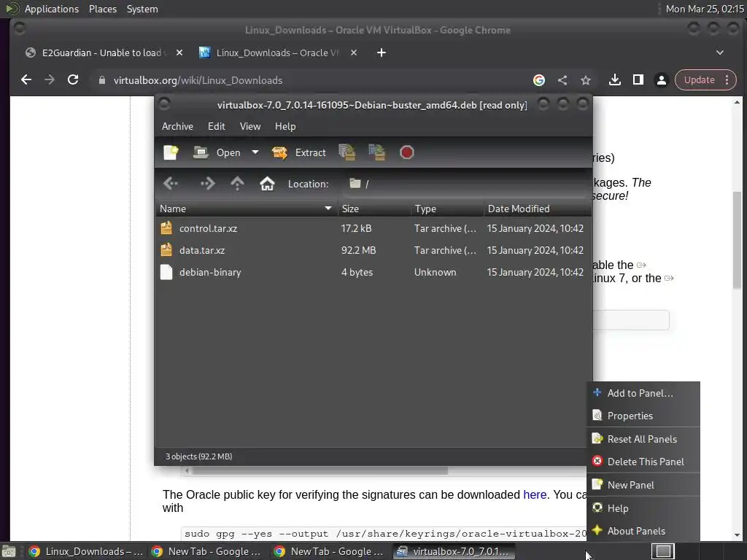Image resolution: width=747 pixels, height=560 pixels.
Task: Select the debian-binary file row
Action: click(373, 272)
